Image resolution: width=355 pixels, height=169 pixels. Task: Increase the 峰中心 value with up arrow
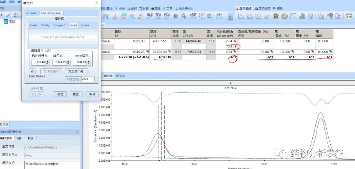pyautogui.click(x=68, y=61)
